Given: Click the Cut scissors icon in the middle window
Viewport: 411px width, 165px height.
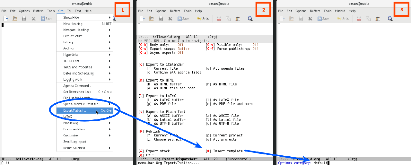Looking at the screenshot, I should click(219, 19).
